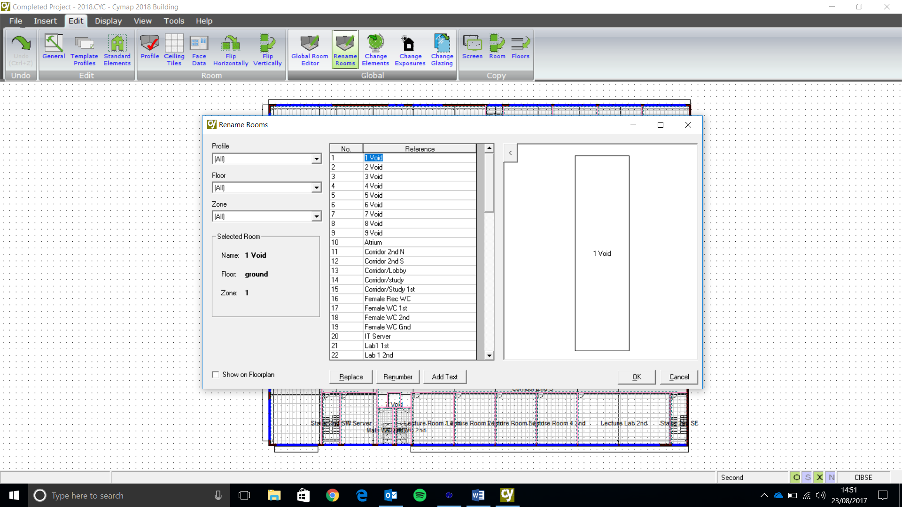Select the Change Glazing icon

coord(442,50)
